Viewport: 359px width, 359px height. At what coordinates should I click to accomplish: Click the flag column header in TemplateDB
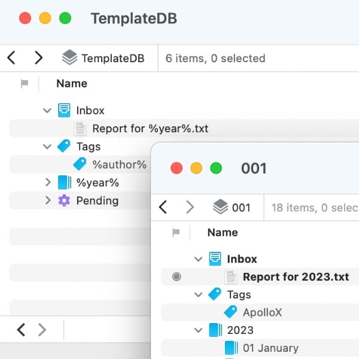tap(25, 84)
